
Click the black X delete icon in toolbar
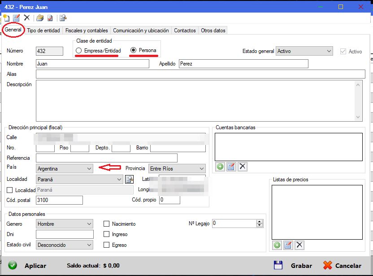coord(27,18)
